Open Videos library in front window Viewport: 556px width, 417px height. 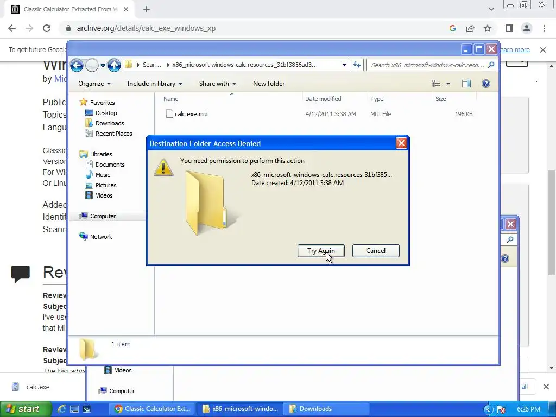click(104, 195)
